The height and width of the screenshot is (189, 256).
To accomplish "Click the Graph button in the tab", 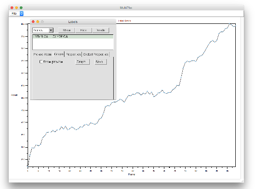I will tap(82, 62).
